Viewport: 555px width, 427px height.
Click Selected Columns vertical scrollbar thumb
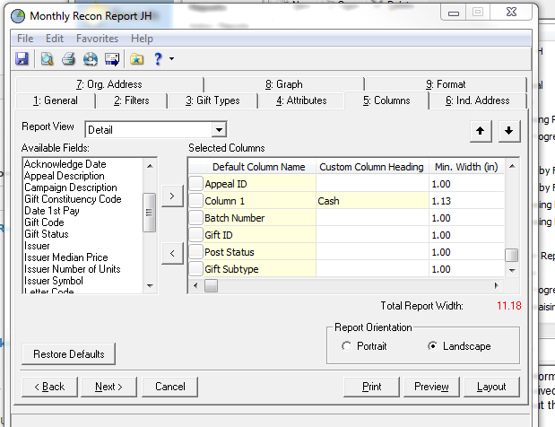512,255
